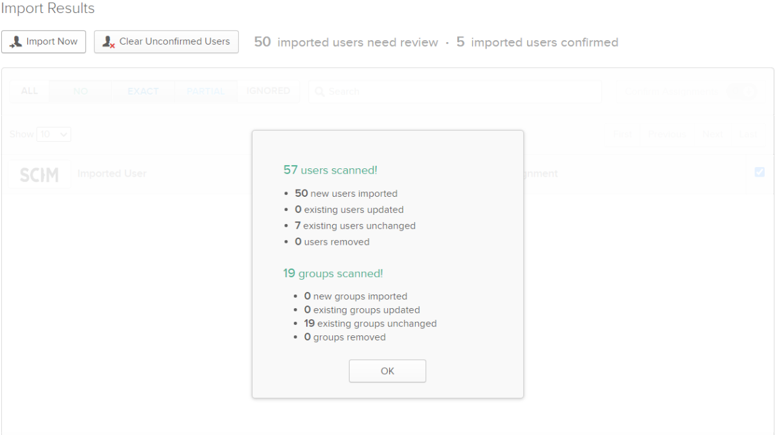Switch to the PARTIAL match tab
This screenshot has width=777, height=435.
click(205, 91)
